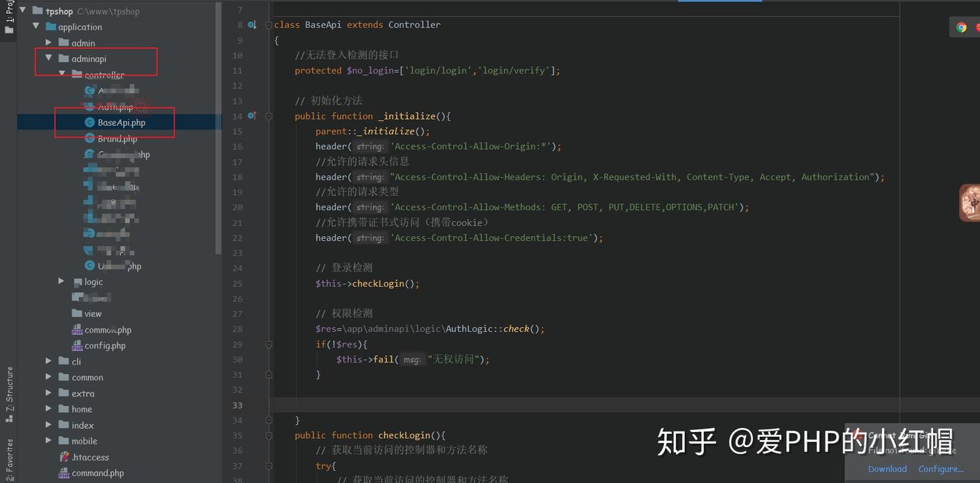
Task: Click the BaseApi.php class file icon
Action: click(x=90, y=122)
